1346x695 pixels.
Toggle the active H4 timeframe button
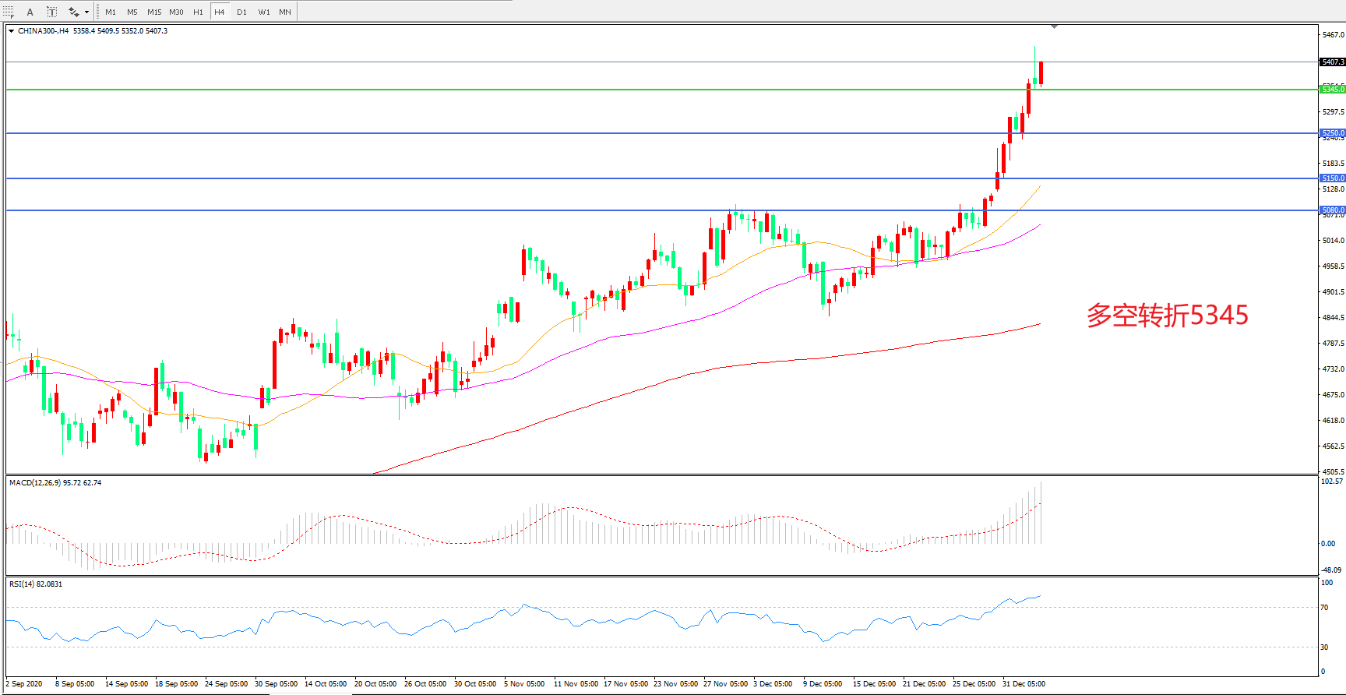pyautogui.click(x=220, y=12)
